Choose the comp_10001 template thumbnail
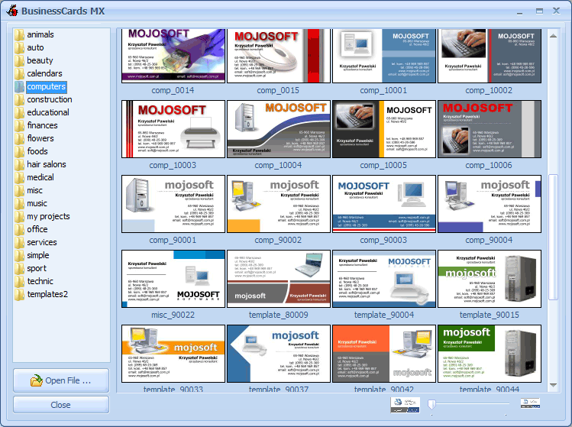Viewport: 572px width, 427px height. click(384, 56)
